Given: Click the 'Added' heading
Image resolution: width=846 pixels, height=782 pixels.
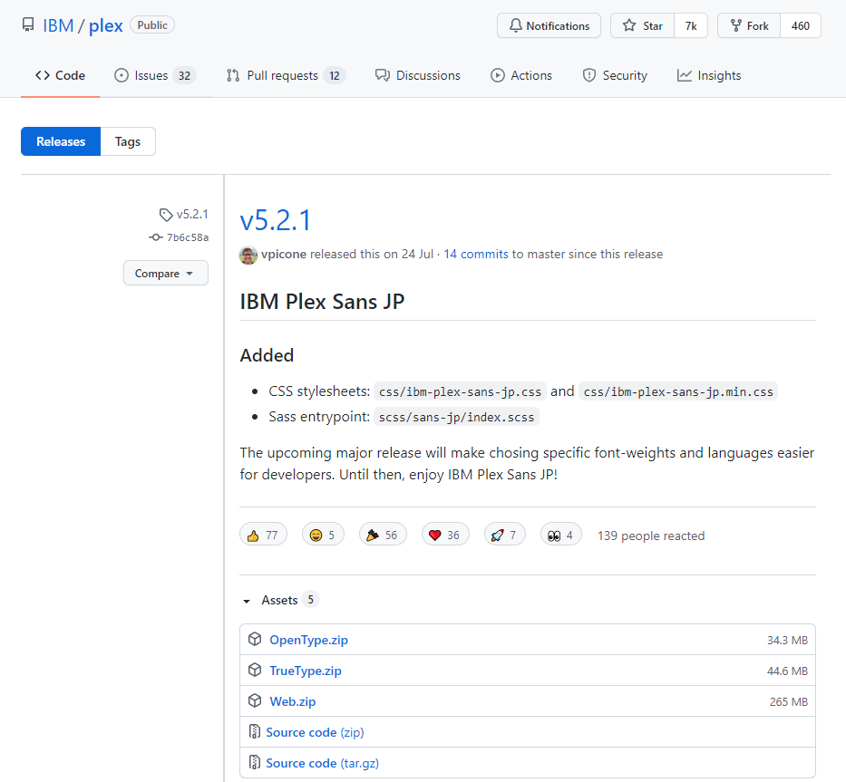Looking at the screenshot, I should [267, 355].
